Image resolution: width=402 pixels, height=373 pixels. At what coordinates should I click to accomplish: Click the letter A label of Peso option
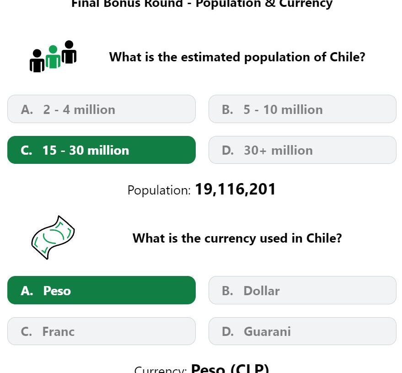[x=27, y=291]
